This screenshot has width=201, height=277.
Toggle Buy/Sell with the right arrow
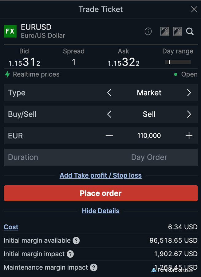tap(189, 114)
